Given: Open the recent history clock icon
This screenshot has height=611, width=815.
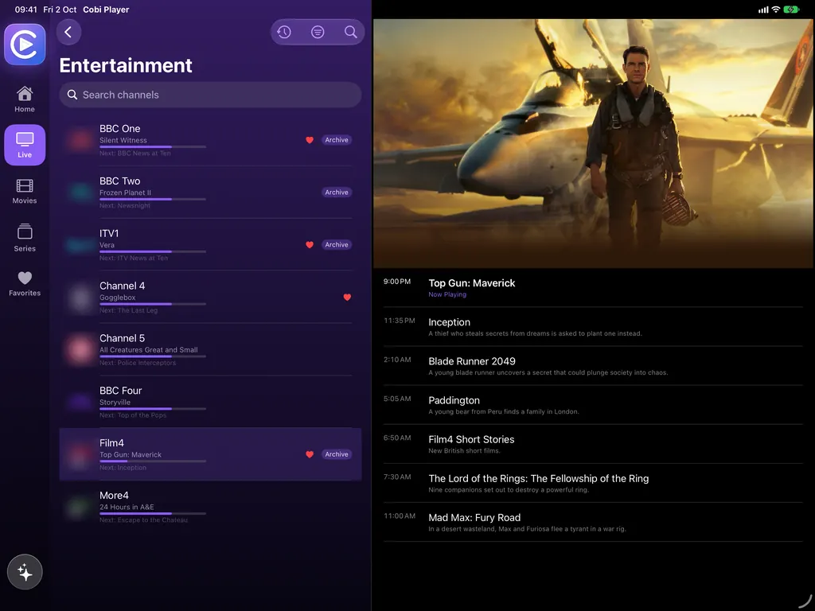Looking at the screenshot, I should coord(284,32).
